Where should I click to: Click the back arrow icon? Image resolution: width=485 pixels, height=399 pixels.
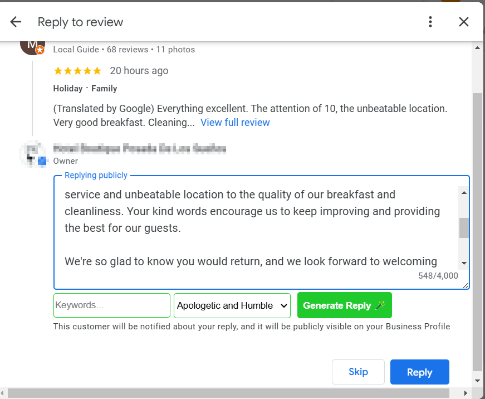point(16,22)
